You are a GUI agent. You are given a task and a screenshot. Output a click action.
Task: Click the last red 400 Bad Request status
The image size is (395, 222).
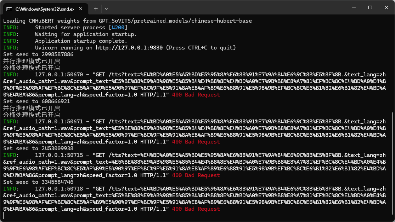tap(196, 209)
